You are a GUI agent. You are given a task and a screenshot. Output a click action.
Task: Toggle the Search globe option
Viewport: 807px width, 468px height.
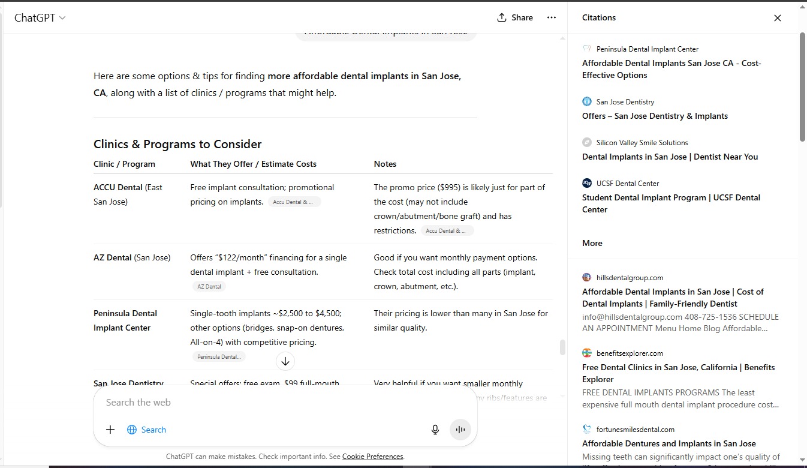pos(147,430)
